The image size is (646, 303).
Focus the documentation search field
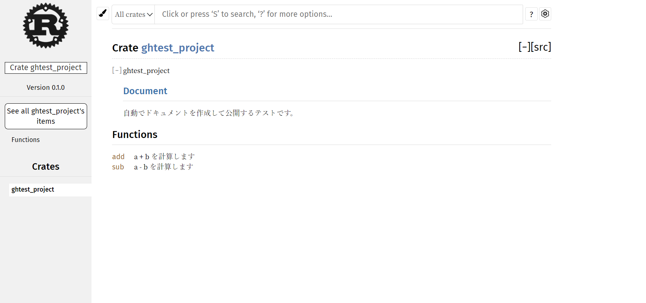tap(339, 14)
